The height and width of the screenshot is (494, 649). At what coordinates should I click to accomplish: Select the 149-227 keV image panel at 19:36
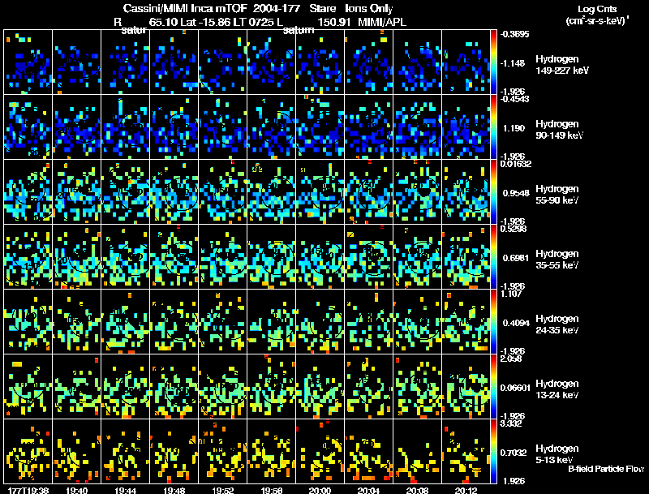(28, 62)
